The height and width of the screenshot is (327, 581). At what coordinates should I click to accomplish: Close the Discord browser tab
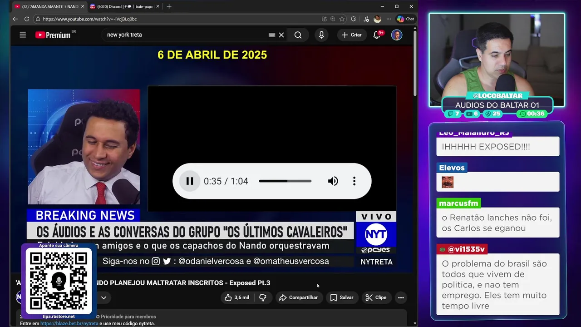pos(158,6)
